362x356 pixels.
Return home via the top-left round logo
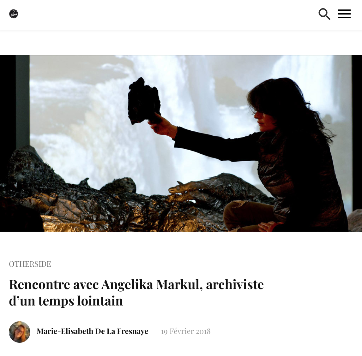point(14,14)
